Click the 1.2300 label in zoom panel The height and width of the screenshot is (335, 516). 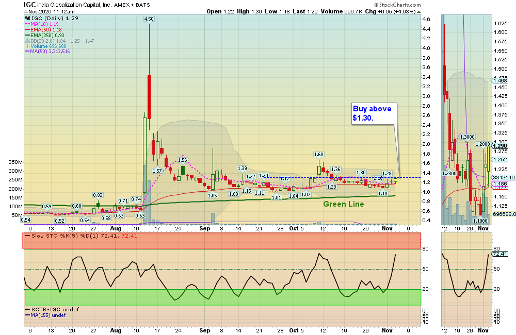(x=449, y=174)
